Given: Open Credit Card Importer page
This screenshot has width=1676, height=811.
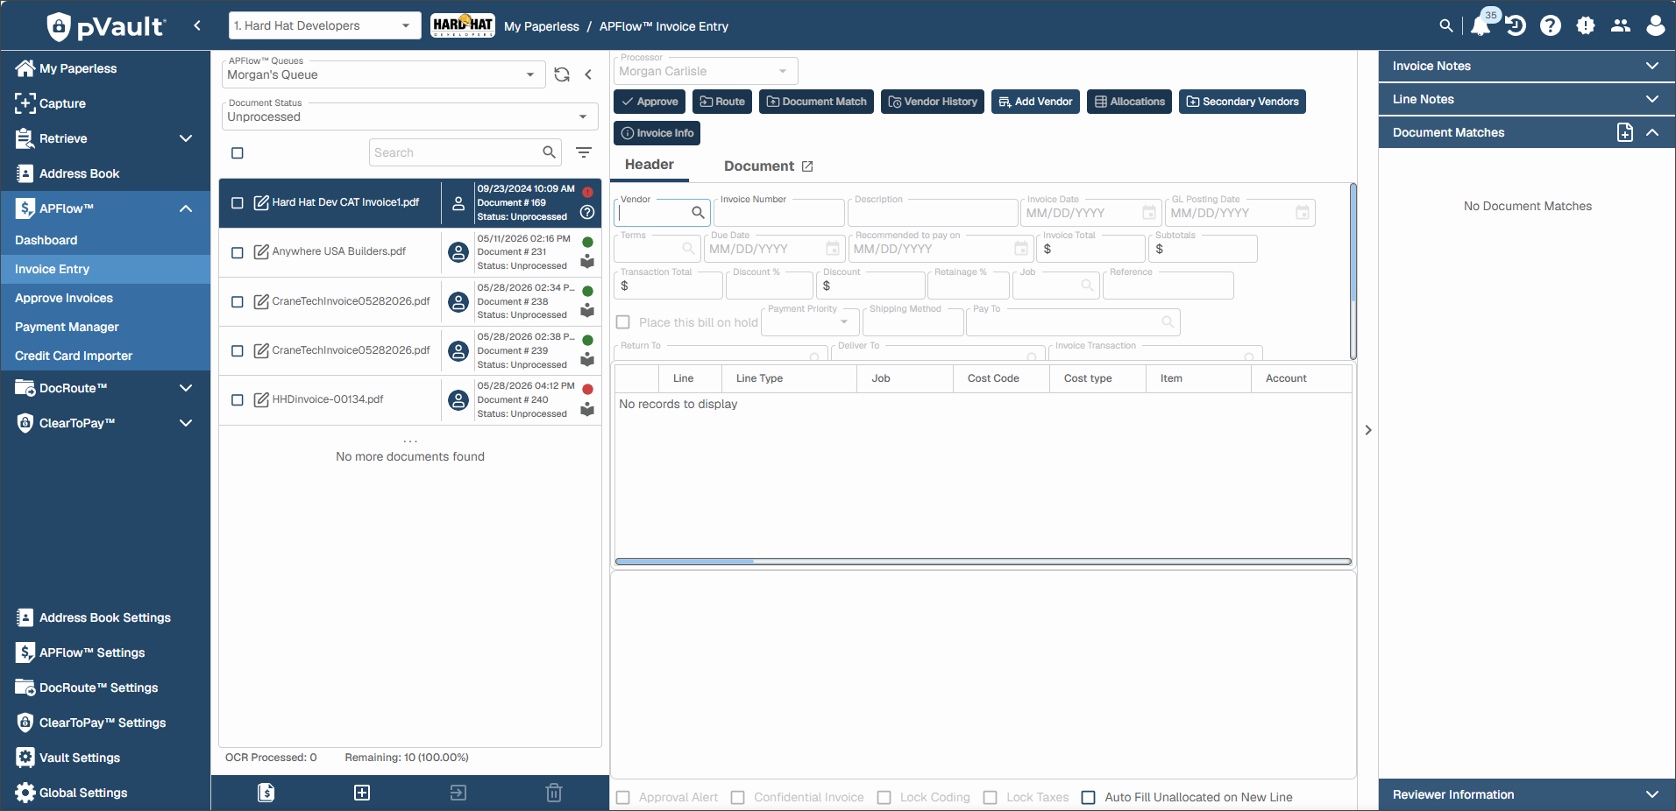Looking at the screenshot, I should point(105,356).
